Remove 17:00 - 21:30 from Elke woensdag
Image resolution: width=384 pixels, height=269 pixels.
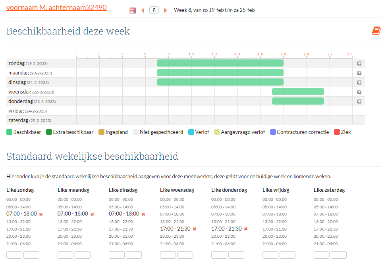point(195,229)
